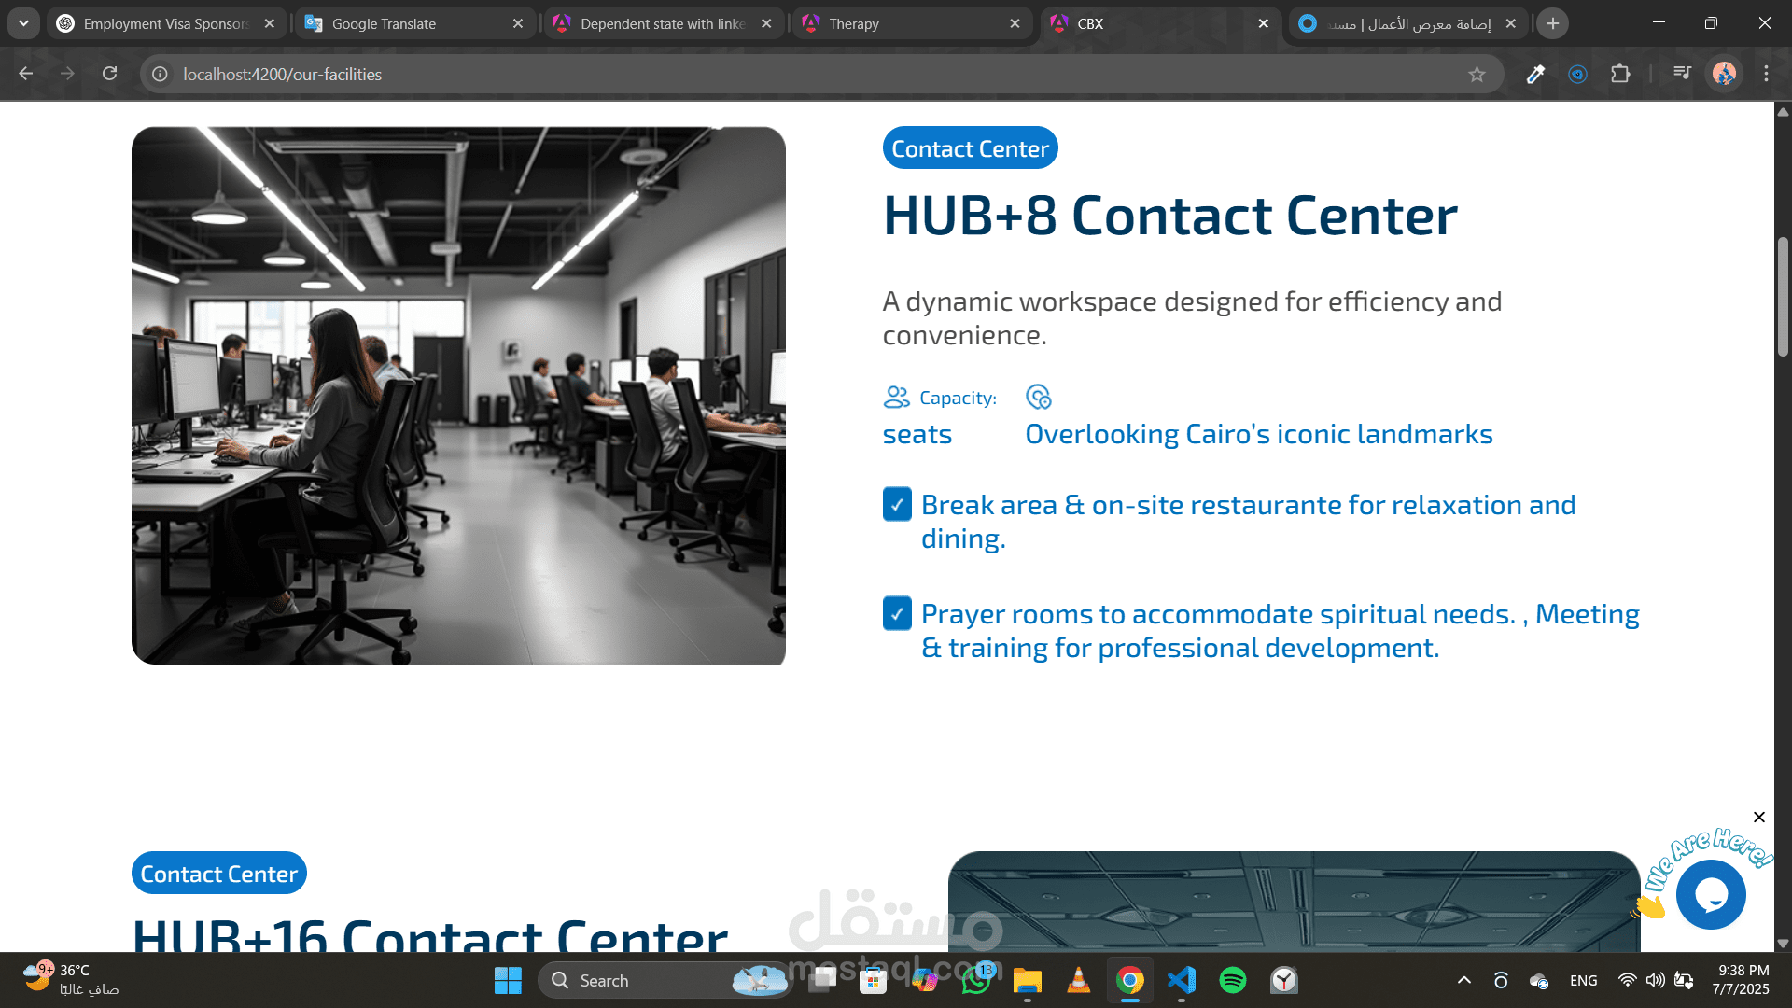Open the Chrome extensions puzzle menu
This screenshot has width=1792, height=1008.
click(1620, 74)
